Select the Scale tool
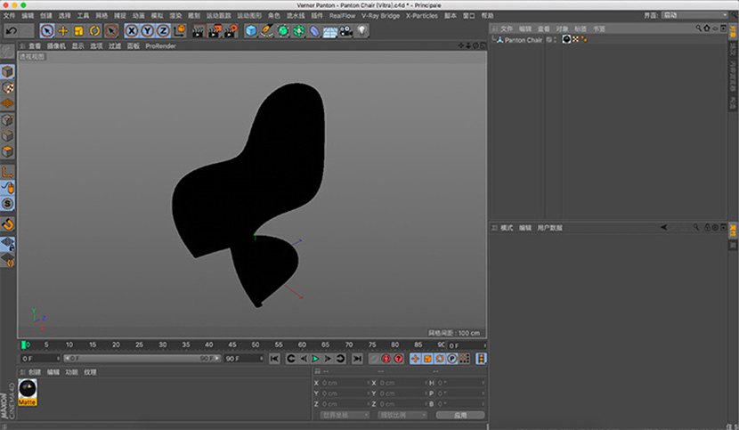Image resolution: width=739 pixels, height=430 pixels. pos(78,30)
